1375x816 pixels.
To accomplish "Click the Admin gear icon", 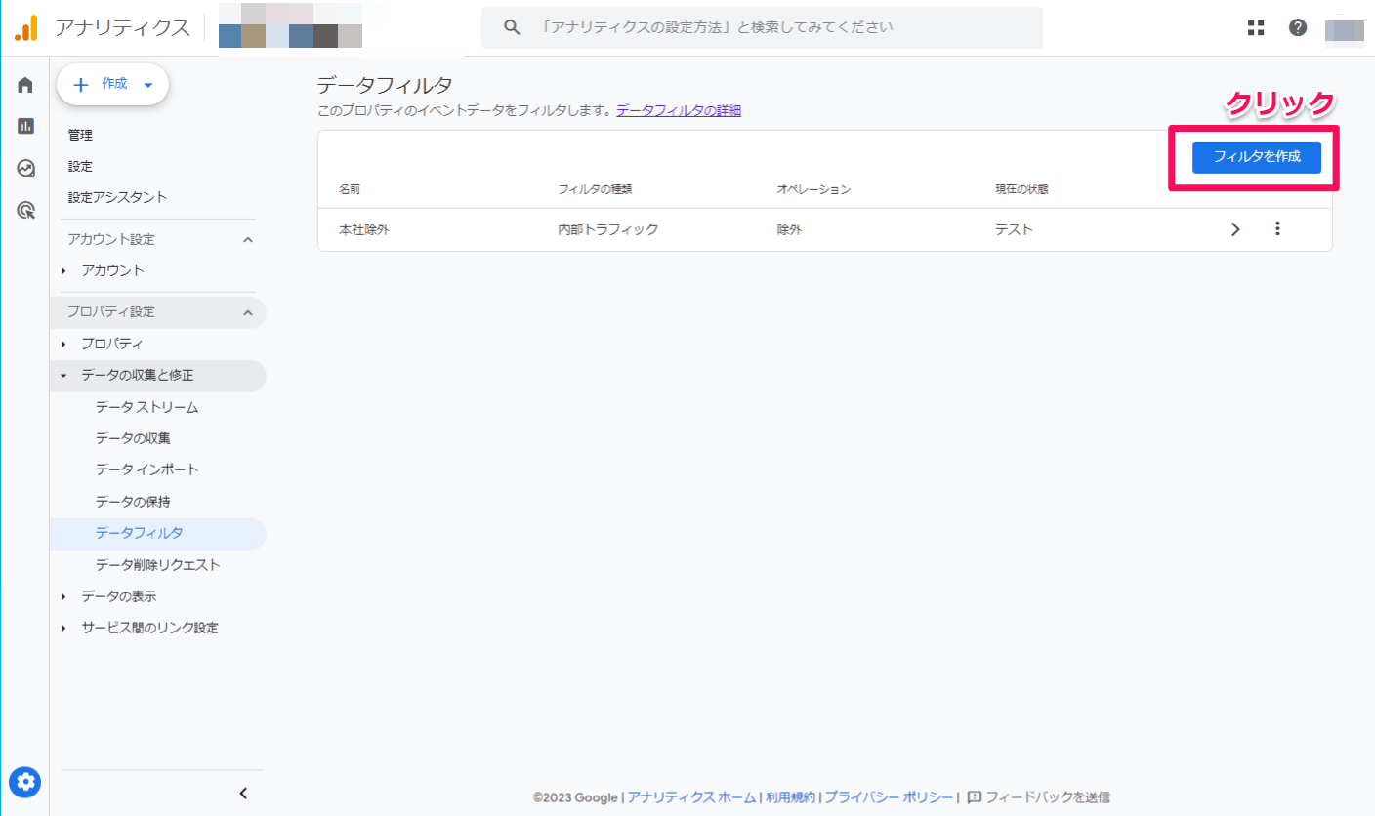I will (25, 781).
